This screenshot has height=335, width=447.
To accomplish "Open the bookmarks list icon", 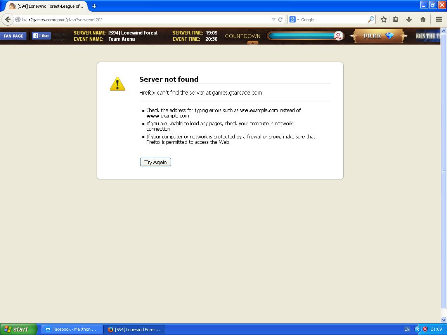I will pos(395,19).
